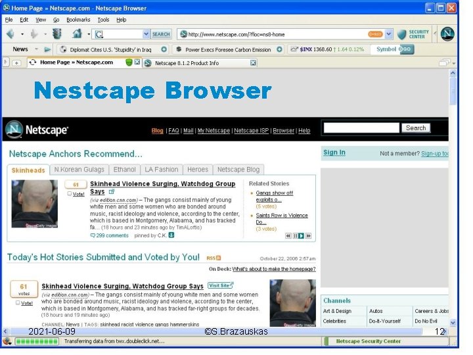Skip to previous anchor story

point(288,236)
